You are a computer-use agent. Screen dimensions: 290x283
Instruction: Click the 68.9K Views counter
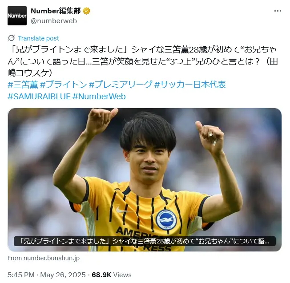coord(112,275)
